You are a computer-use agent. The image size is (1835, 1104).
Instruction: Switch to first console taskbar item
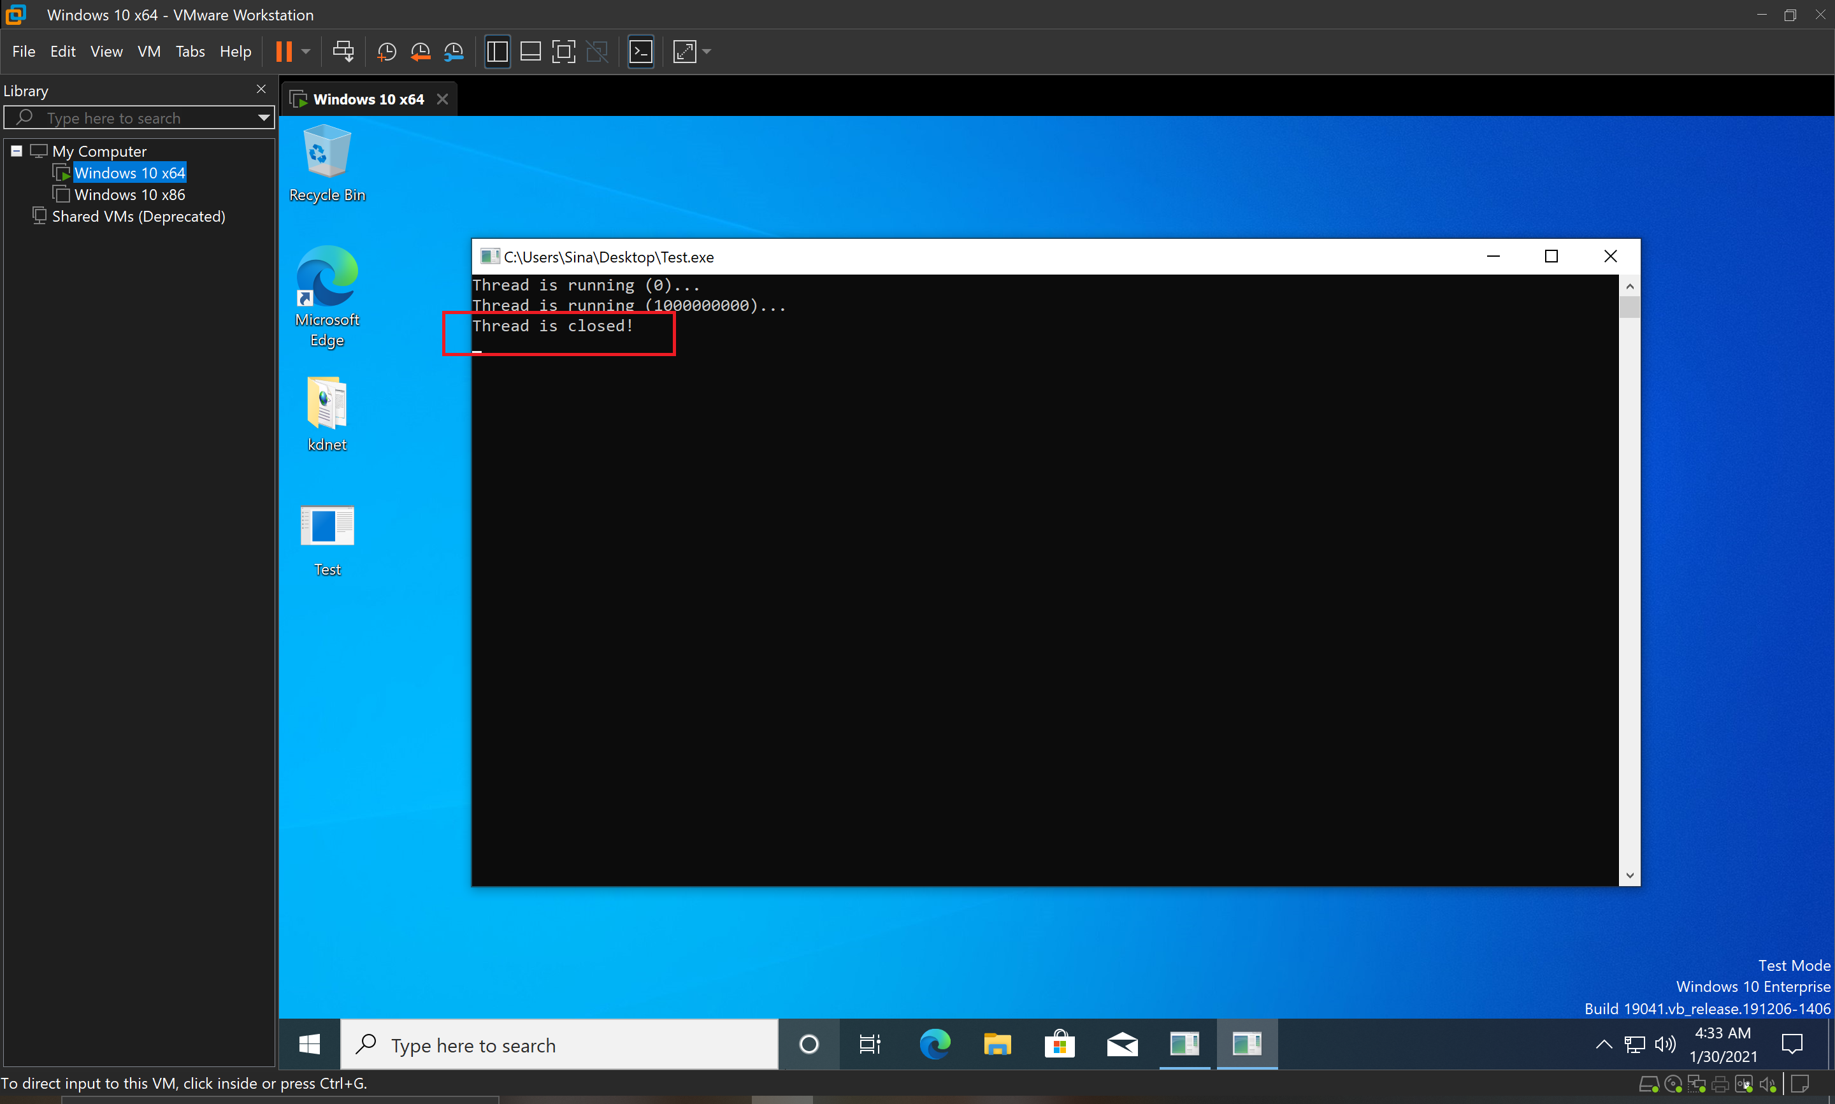tap(1184, 1045)
